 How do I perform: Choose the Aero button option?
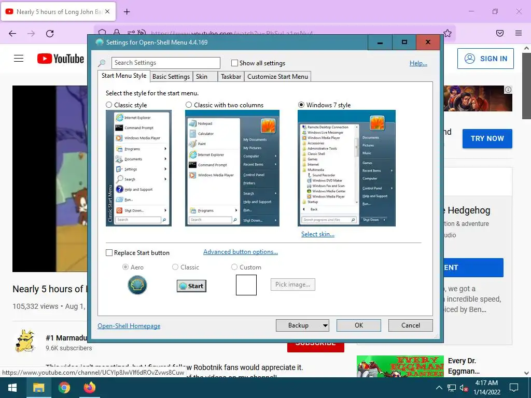click(x=125, y=267)
